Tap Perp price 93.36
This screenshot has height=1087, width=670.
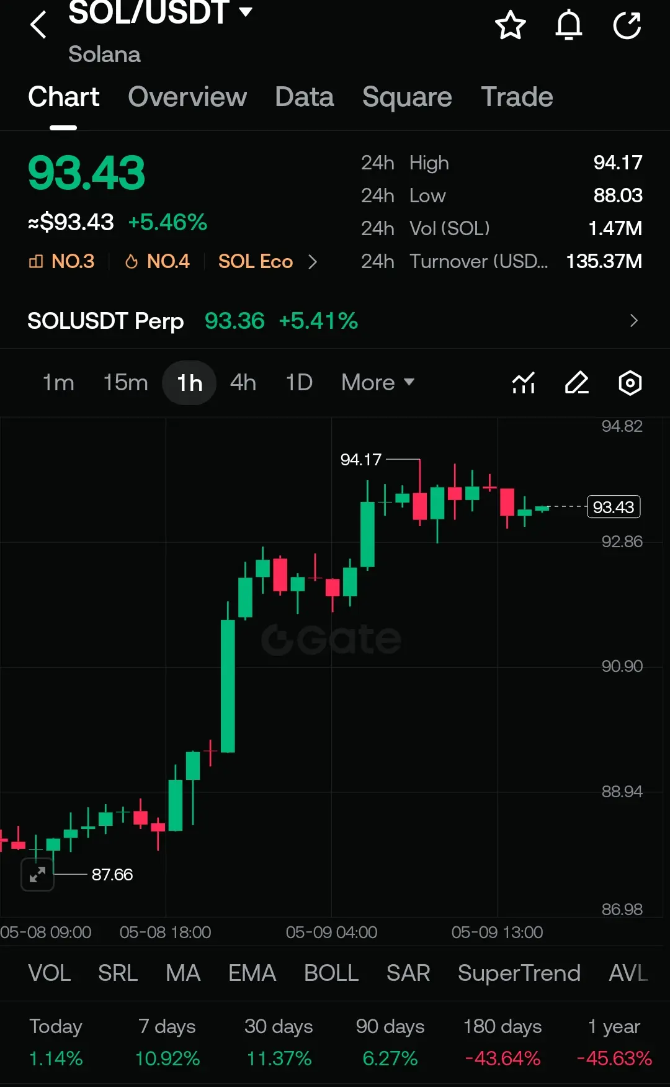point(234,321)
